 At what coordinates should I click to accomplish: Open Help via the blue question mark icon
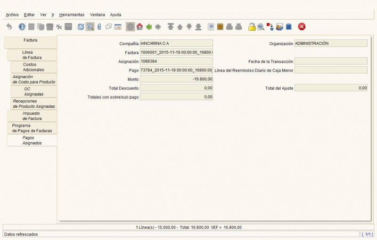click(x=22, y=27)
